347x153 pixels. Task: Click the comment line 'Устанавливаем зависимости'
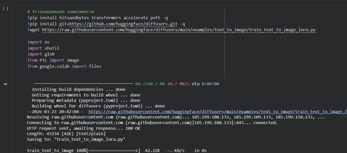(61, 12)
